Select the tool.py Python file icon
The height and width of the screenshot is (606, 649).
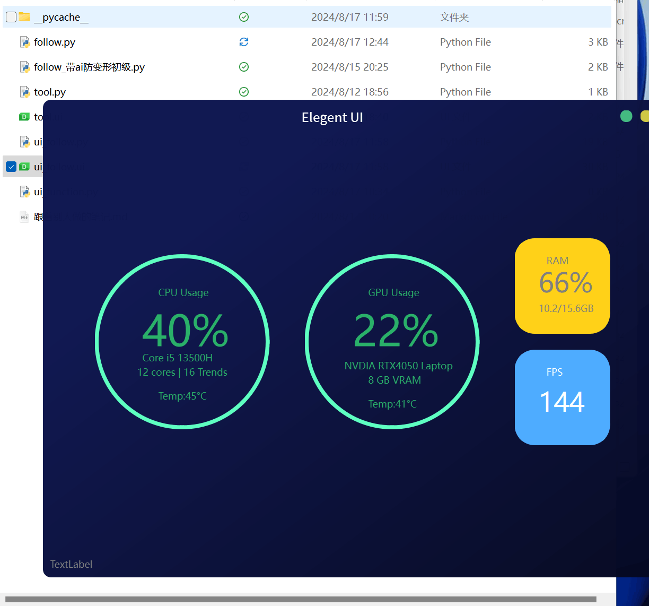24,92
